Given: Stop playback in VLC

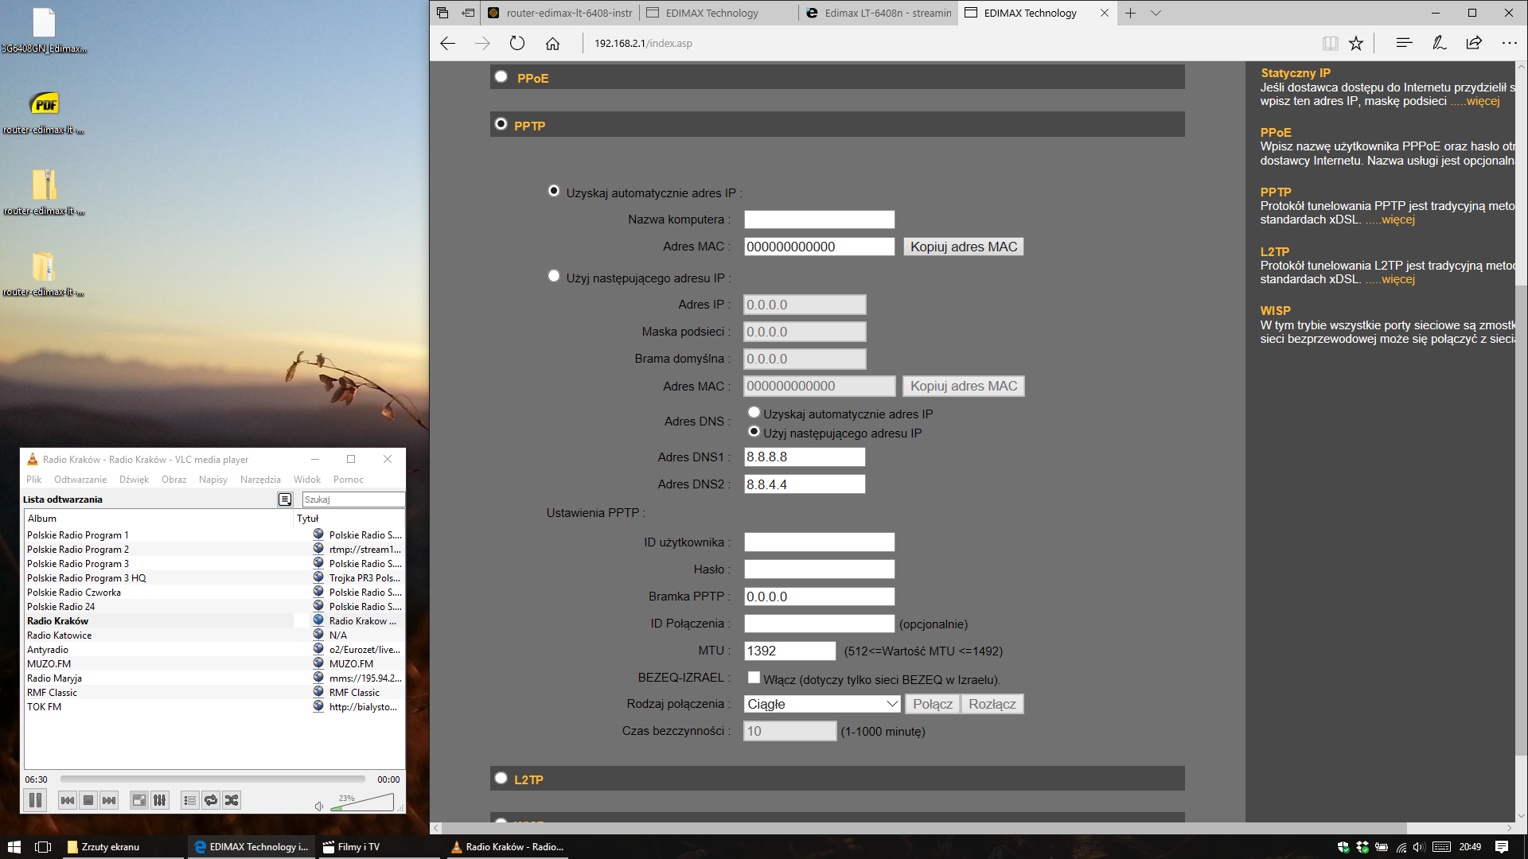Looking at the screenshot, I should tap(88, 800).
